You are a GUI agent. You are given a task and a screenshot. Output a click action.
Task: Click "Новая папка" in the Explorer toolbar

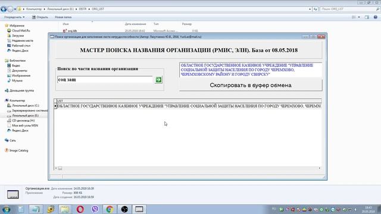tap(63, 17)
